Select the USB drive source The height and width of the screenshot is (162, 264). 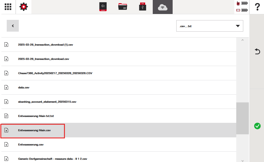click(x=143, y=7)
